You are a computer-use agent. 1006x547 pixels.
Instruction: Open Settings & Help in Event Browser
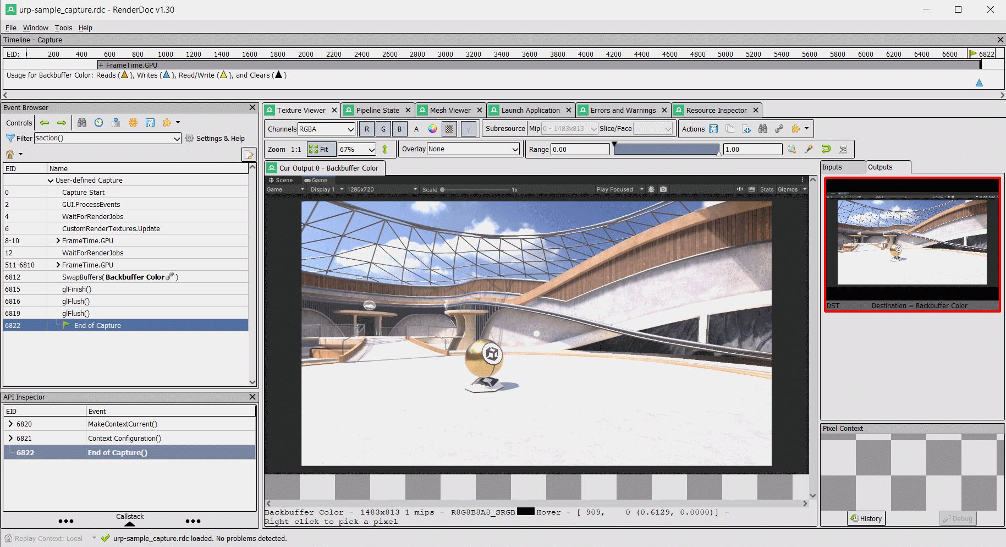pyautogui.click(x=215, y=138)
